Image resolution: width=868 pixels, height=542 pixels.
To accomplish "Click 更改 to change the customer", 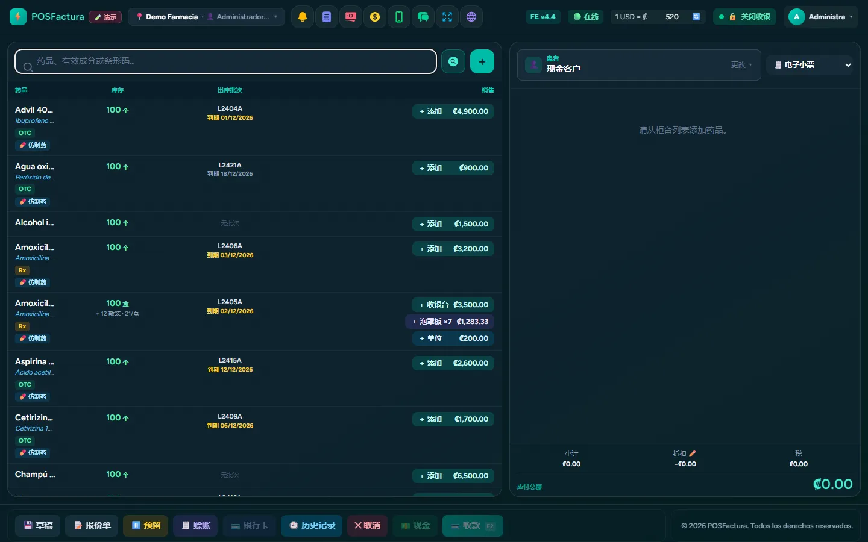I will point(741,64).
